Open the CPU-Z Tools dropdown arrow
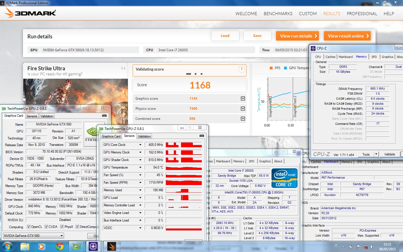This screenshot has width=403, height=252. (x=376, y=154)
